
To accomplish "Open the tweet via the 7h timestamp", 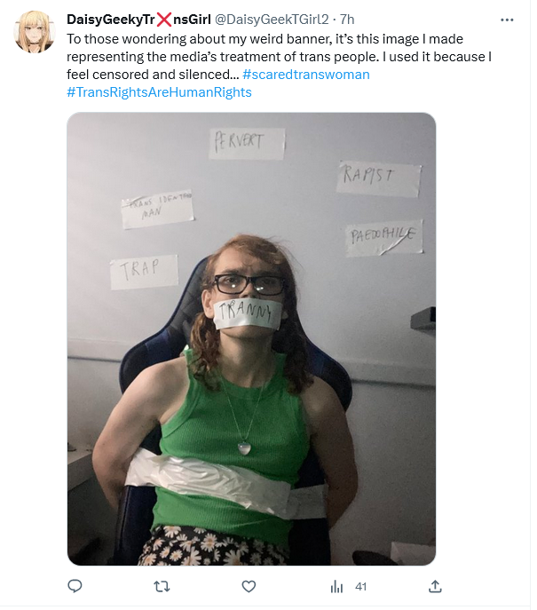I will pos(347,19).
